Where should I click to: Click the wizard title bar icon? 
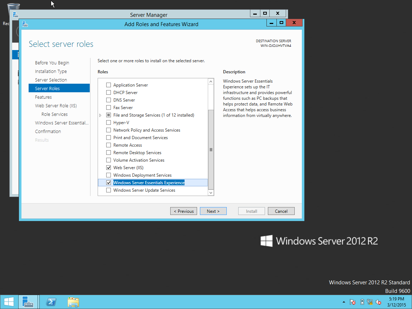[25, 24]
